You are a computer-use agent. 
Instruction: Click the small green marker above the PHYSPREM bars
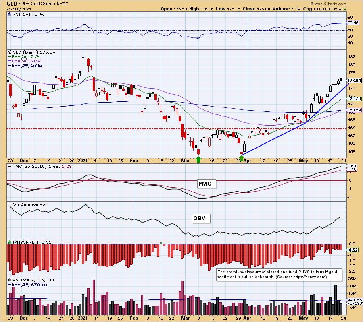(x=161, y=243)
